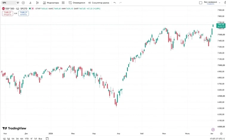Open the 17:07:37 UTC+3 timezone menu

coord(217,139)
